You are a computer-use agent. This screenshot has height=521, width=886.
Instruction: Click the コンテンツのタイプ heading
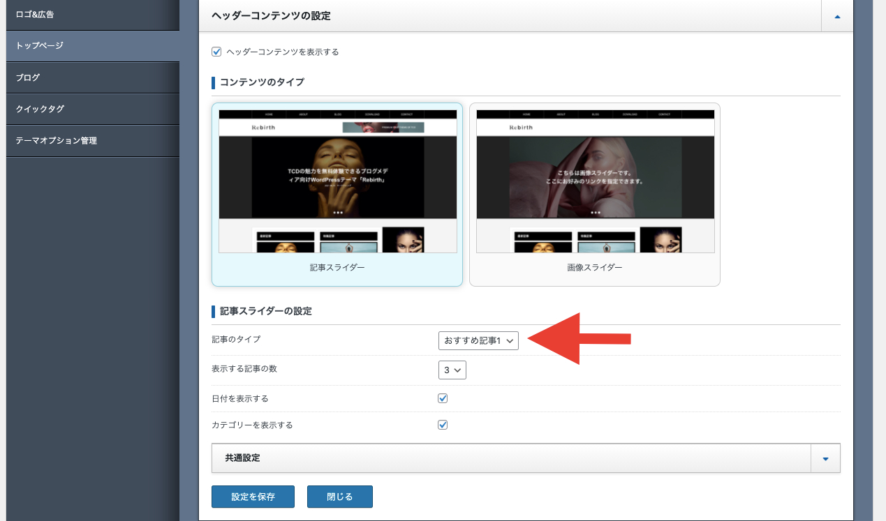click(263, 82)
